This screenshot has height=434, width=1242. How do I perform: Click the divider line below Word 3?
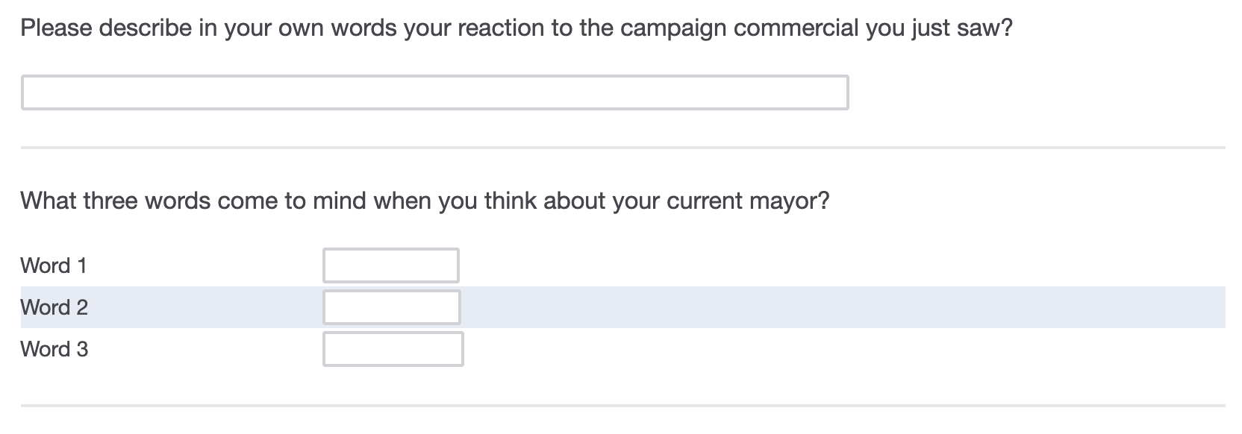622,406
